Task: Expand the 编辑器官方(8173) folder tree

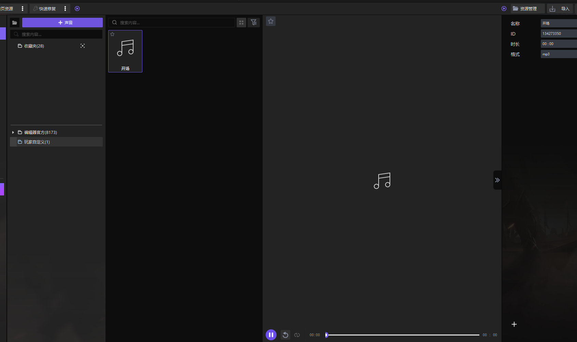Action: (x=13, y=132)
